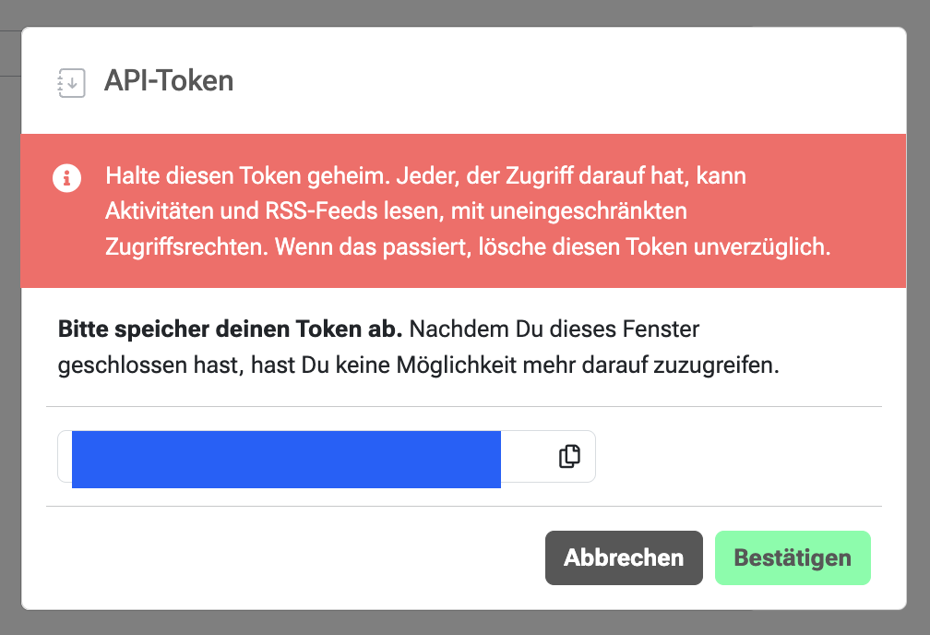This screenshot has width=930, height=635.
Task: Click the 'Nachdem Du dieses Fenster' text
Action: (x=554, y=329)
